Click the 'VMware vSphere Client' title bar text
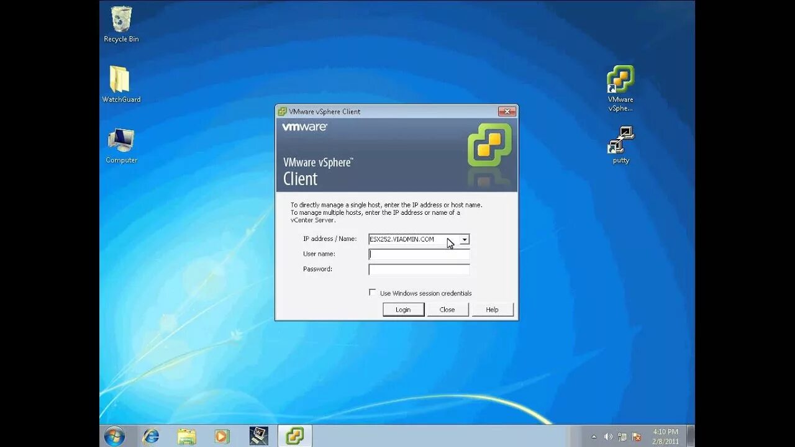 [x=325, y=112]
